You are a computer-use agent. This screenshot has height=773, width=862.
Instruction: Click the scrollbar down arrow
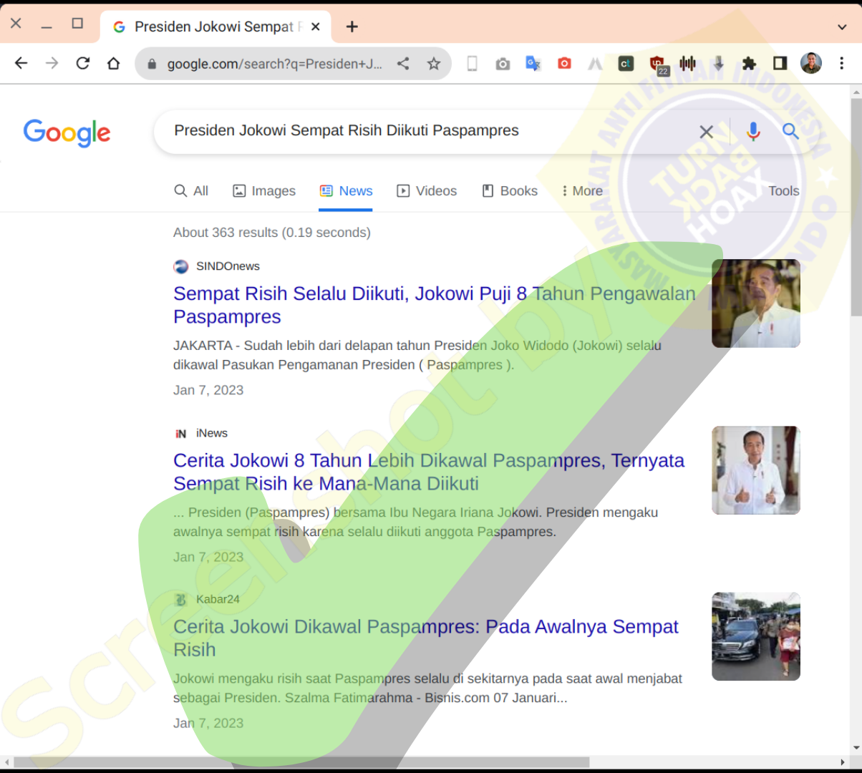coord(856,748)
